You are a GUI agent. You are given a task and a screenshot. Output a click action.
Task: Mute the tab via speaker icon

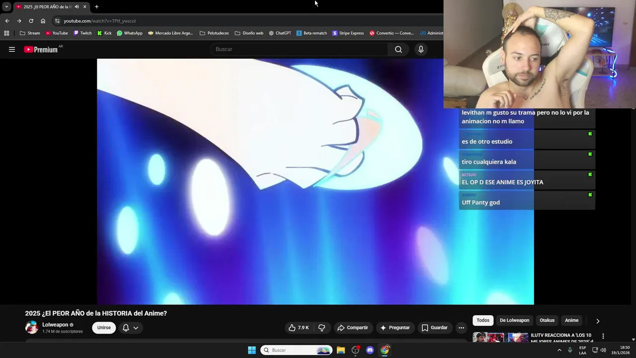click(x=77, y=6)
